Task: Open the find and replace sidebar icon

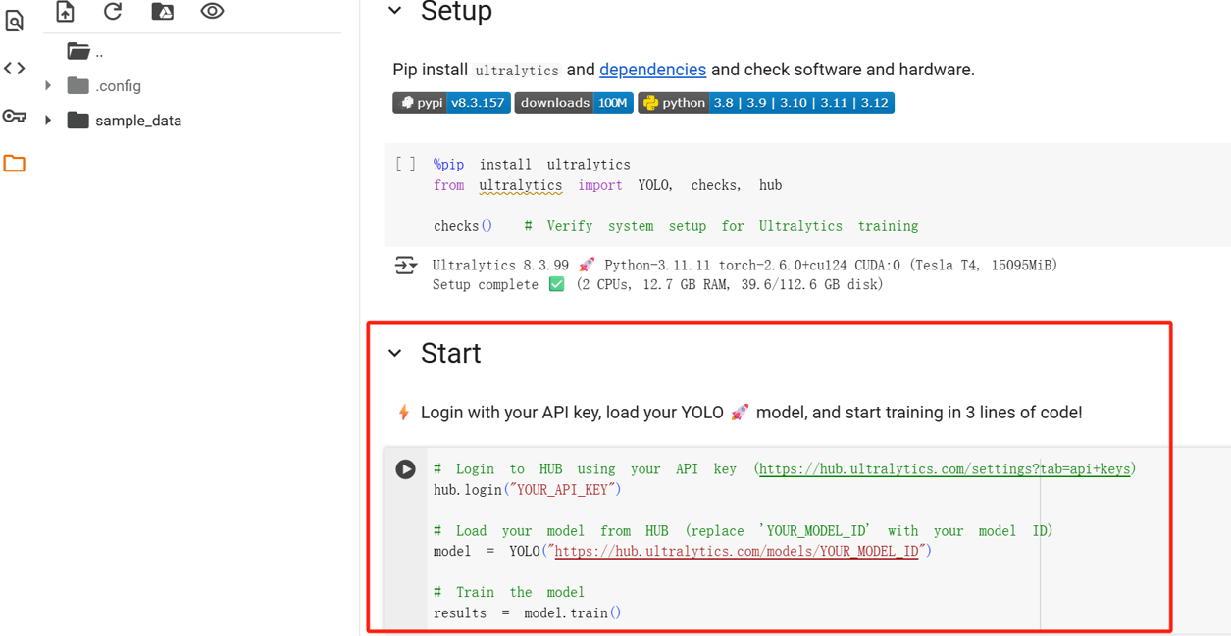Action: pyautogui.click(x=14, y=20)
